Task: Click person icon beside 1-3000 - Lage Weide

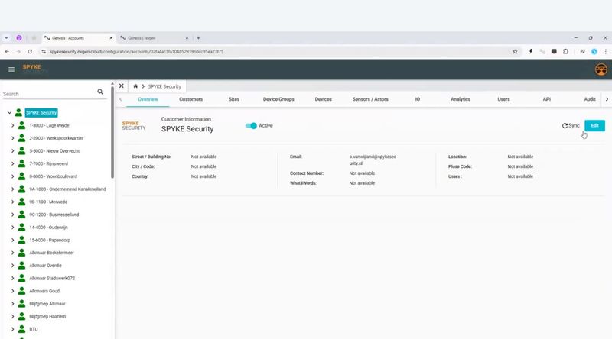Action: (22, 125)
